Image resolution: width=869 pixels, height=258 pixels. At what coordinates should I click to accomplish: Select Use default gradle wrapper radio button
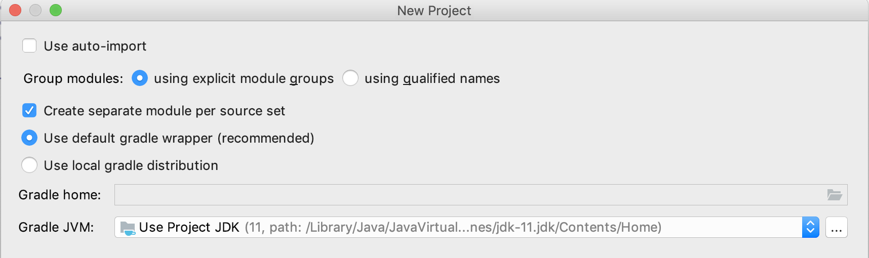(x=29, y=138)
